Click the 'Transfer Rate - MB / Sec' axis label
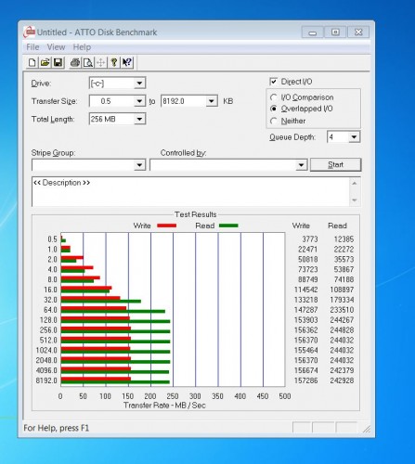The height and width of the screenshot is (464, 415). click(x=164, y=406)
